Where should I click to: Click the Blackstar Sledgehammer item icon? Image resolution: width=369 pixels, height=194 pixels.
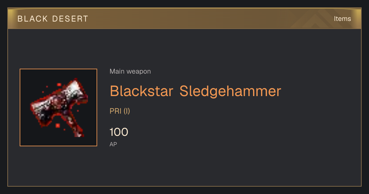[58, 107]
